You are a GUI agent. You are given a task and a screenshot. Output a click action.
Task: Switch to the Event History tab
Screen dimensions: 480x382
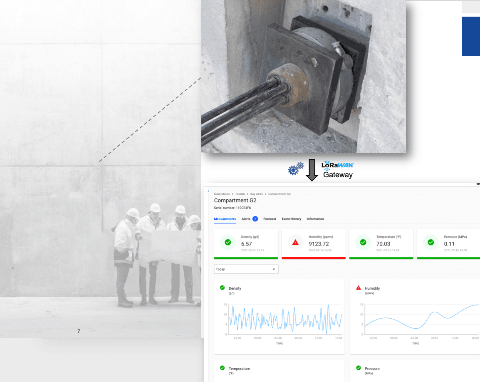[292, 219]
